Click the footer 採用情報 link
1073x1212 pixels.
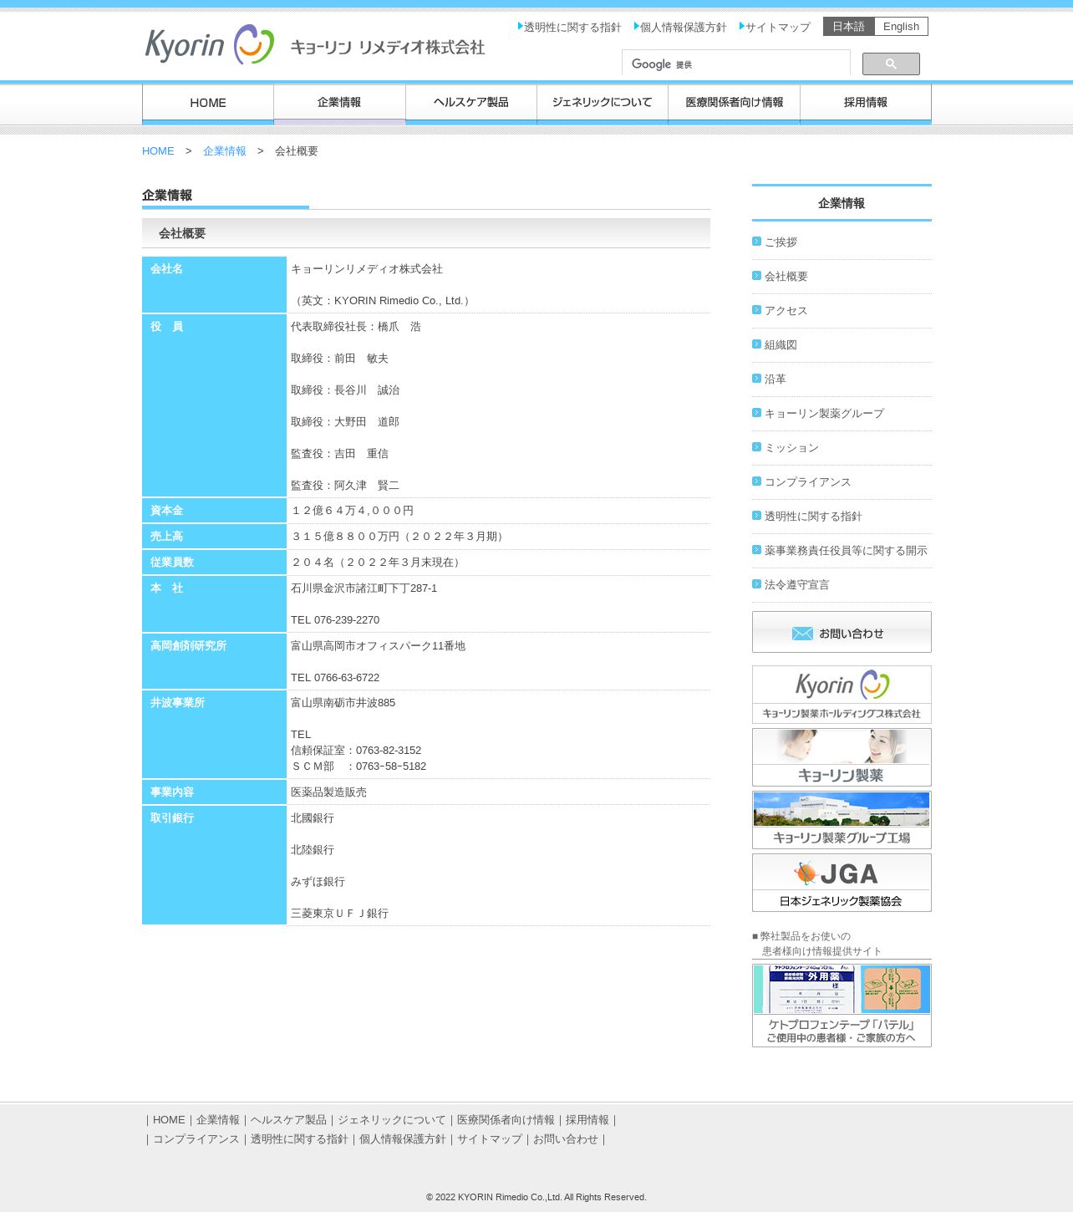click(587, 1120)
